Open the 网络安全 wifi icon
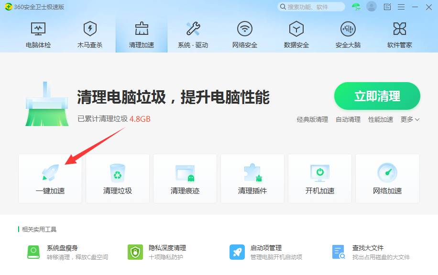438x275 pixels. tap(245, 29)
